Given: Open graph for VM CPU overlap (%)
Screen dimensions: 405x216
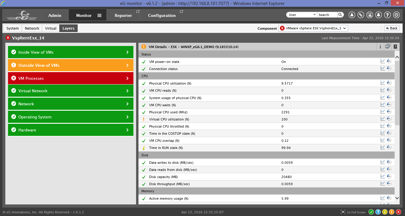Looking at the screenshot, I should (383, 140).
